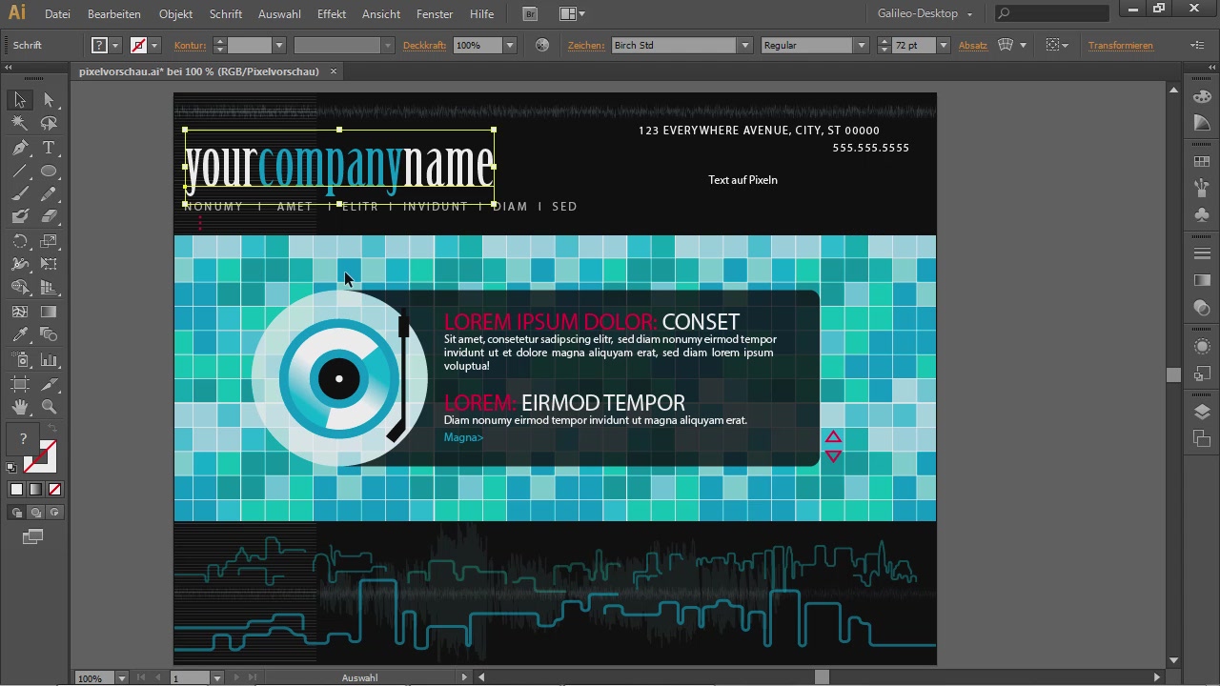Open the Layers panel icon
Screen dimensions: 1220x686
tap(1202, 412)
